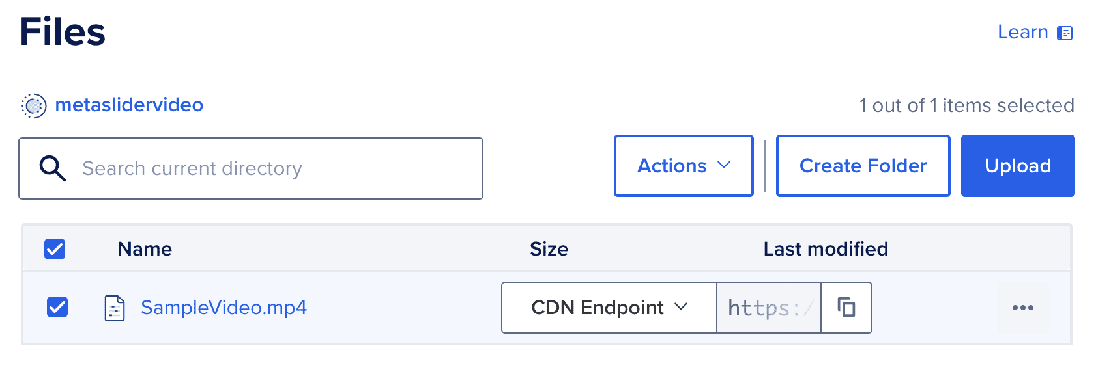Uncheck the SampleVideo.mp4 row checkbox
Image resolution: width=1096 pixels, height=372 pixels.
click(x=57, y=307)
